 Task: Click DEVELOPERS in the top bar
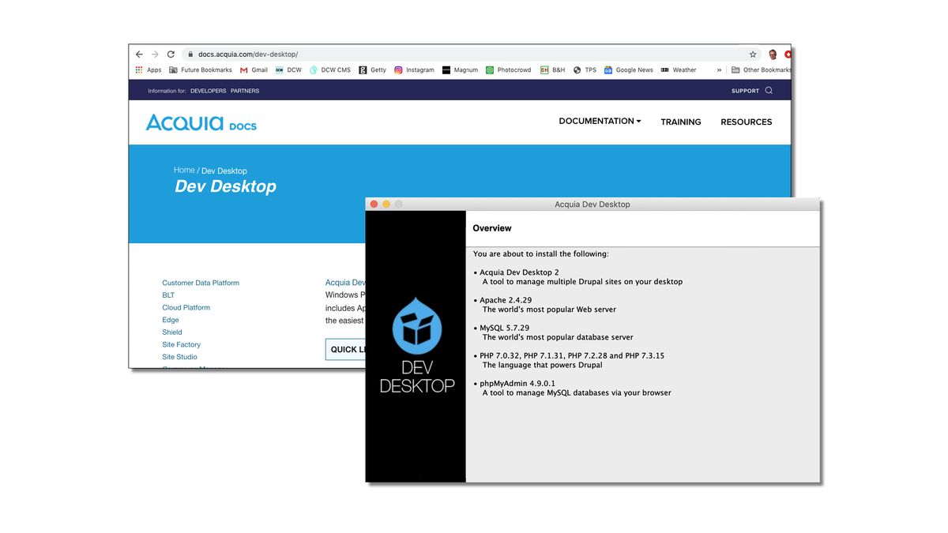pyautogui.click(x=208, y=90)
